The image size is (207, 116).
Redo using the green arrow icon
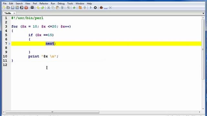(43, 8)
